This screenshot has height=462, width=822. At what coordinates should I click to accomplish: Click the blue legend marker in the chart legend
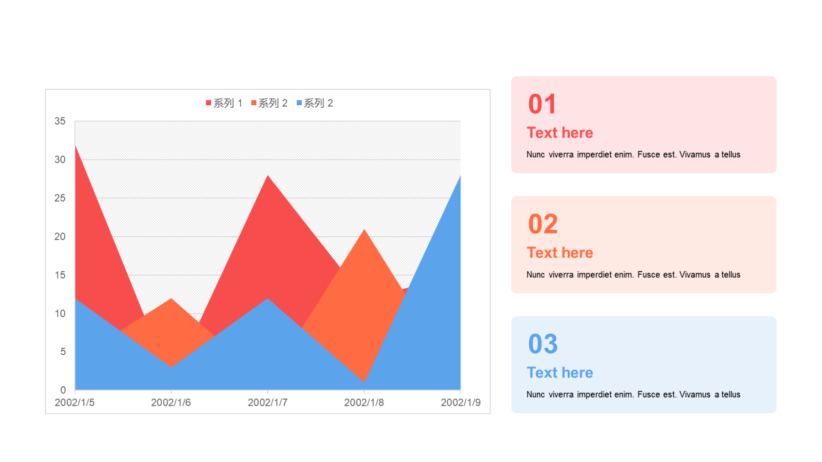click(x=299, y=103)
